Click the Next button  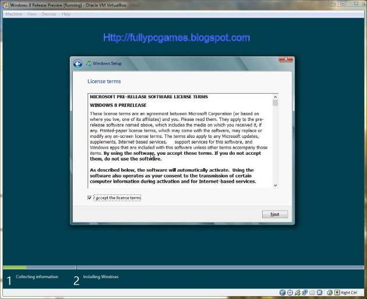point(275,214)
